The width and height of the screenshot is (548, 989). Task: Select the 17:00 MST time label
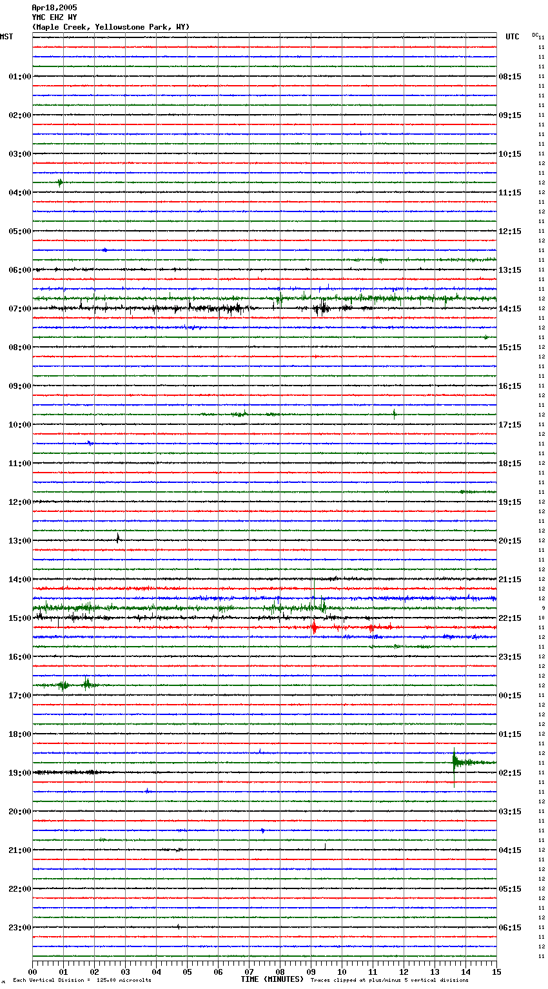(x=19, y=696)
